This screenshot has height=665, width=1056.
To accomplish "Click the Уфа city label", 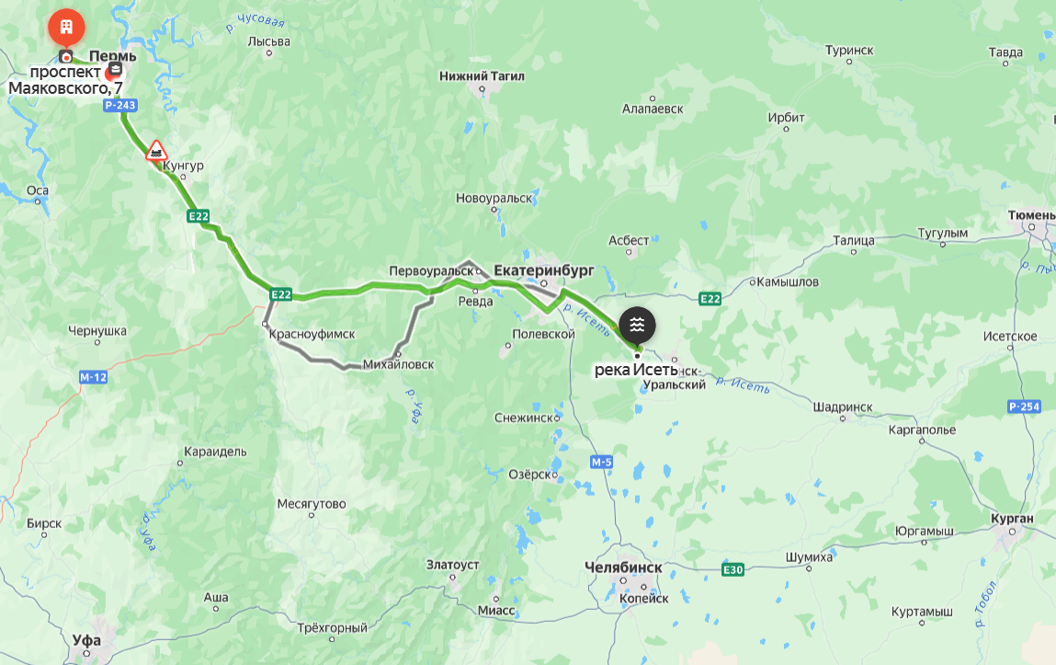I will click(x=86, y=640).
